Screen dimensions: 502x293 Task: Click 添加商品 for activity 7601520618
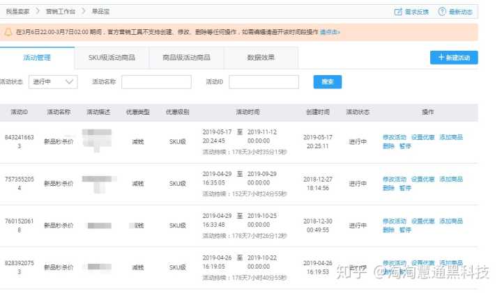450,221
